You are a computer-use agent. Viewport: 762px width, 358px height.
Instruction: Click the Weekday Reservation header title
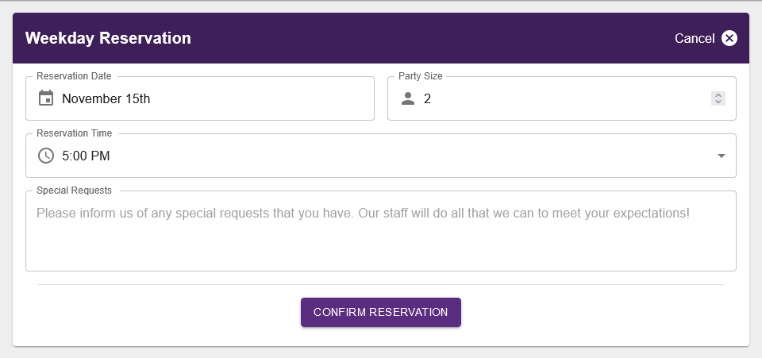point(108,38)
